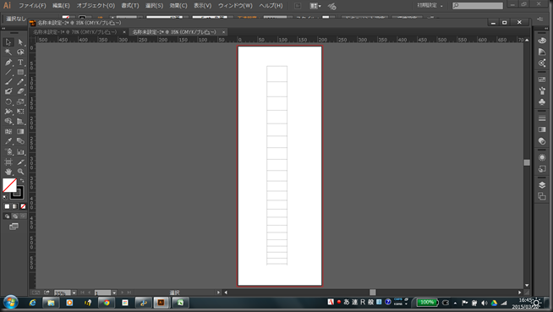Open the Swatches panel
Screen dimensions: 553x312
(x=542, y=79)
